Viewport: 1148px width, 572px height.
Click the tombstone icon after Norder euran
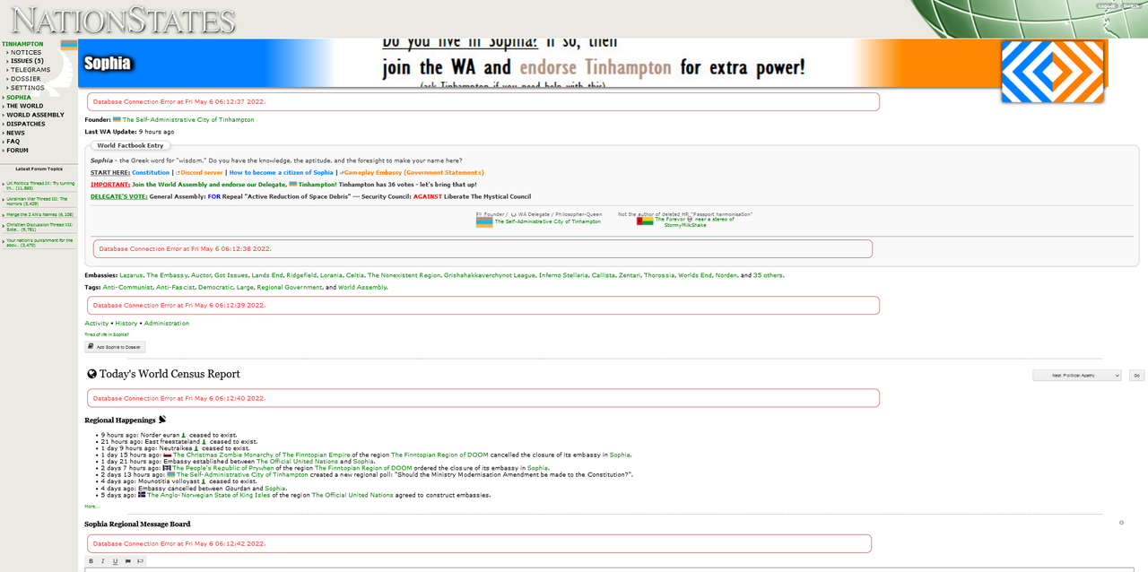pos(184,435)
